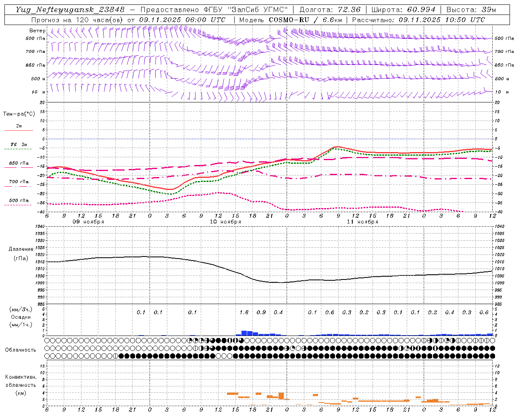This screenshot has width=516, height=413.
Task: Click the Модель COSMO-RU / 6.6км label
Action: coord(290,20)
